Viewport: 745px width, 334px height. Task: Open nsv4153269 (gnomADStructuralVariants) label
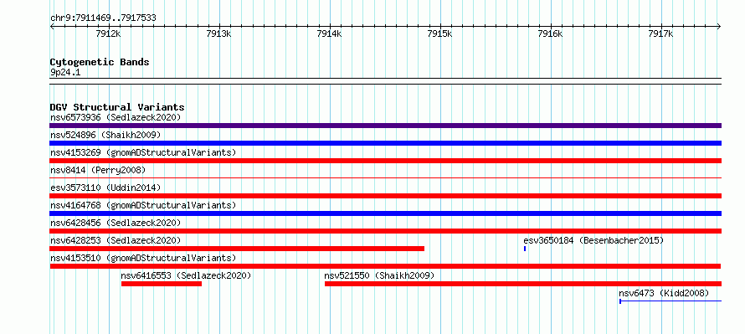(x=143, y=152)
